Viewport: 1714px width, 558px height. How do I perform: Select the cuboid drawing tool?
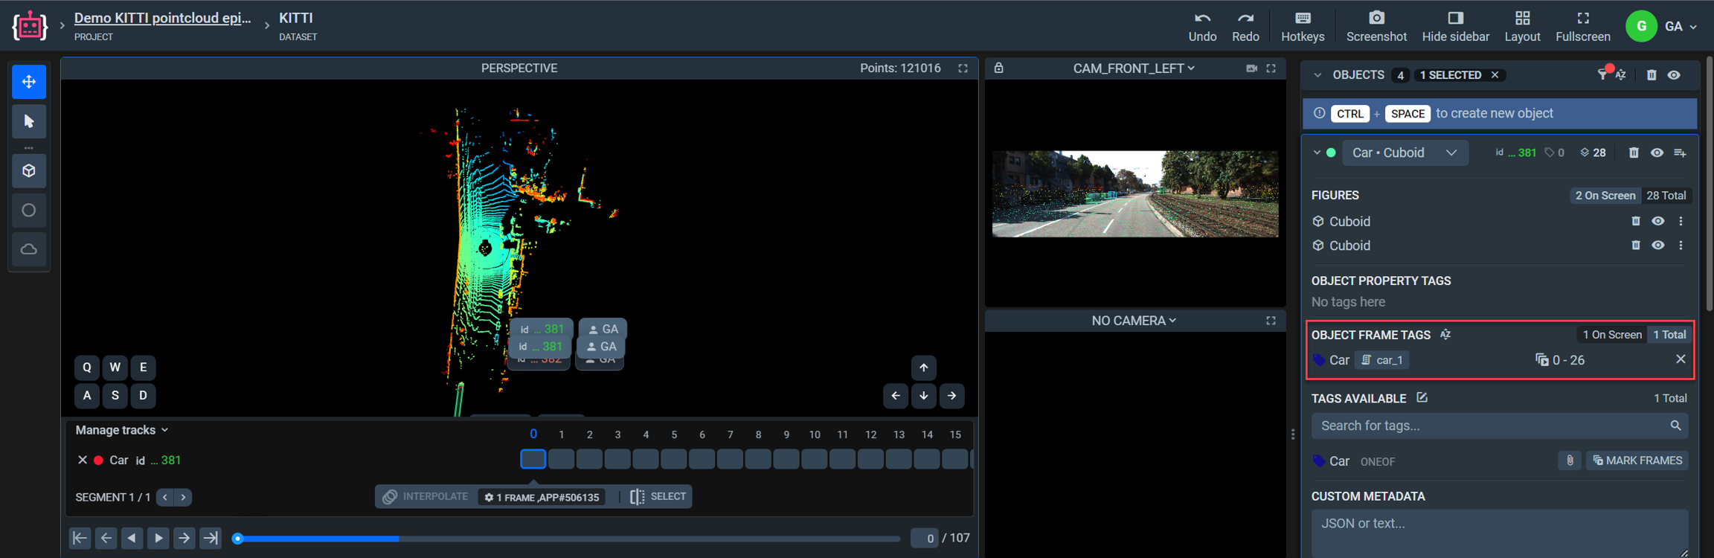pos(29,171)
